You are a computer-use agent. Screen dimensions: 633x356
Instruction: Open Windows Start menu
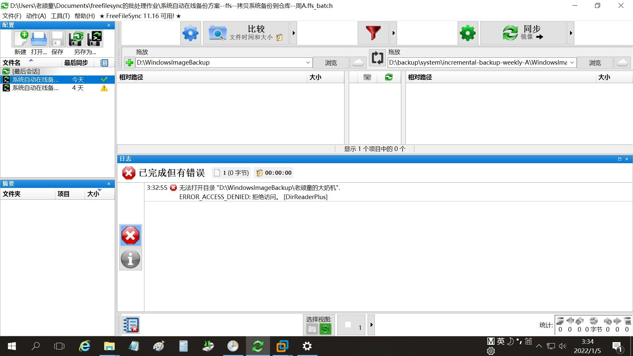coord(12,346)
